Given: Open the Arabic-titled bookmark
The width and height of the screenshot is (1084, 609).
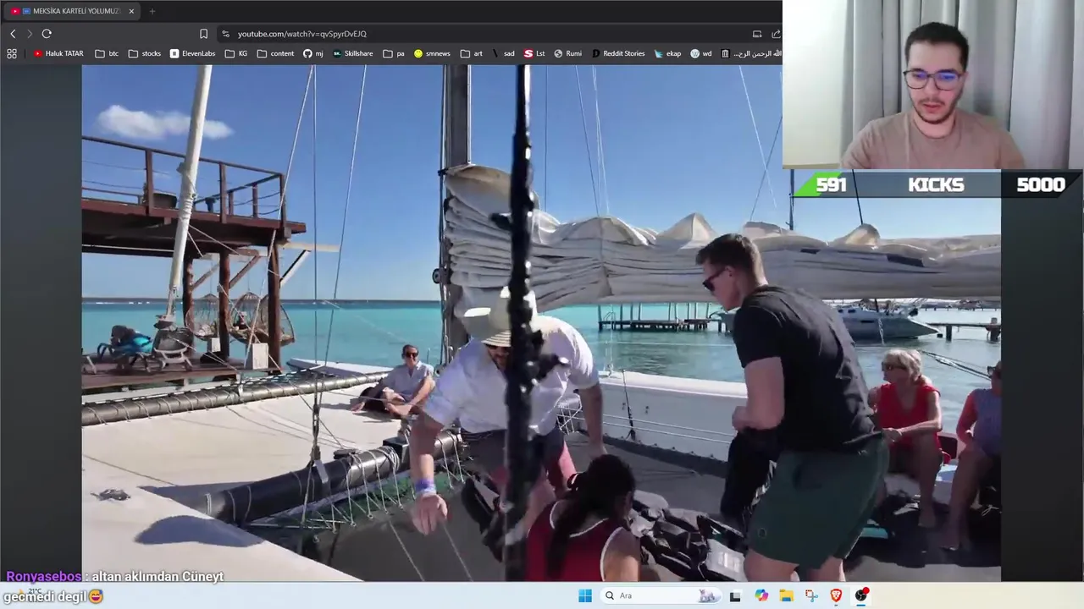Looking at the screenshot, I should tap(750, 53).
